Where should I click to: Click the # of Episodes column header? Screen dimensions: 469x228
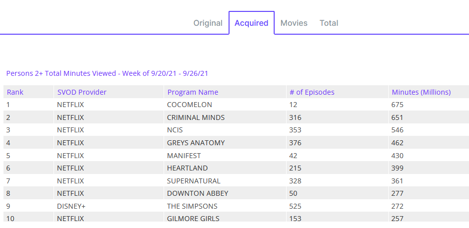point(312,92)
